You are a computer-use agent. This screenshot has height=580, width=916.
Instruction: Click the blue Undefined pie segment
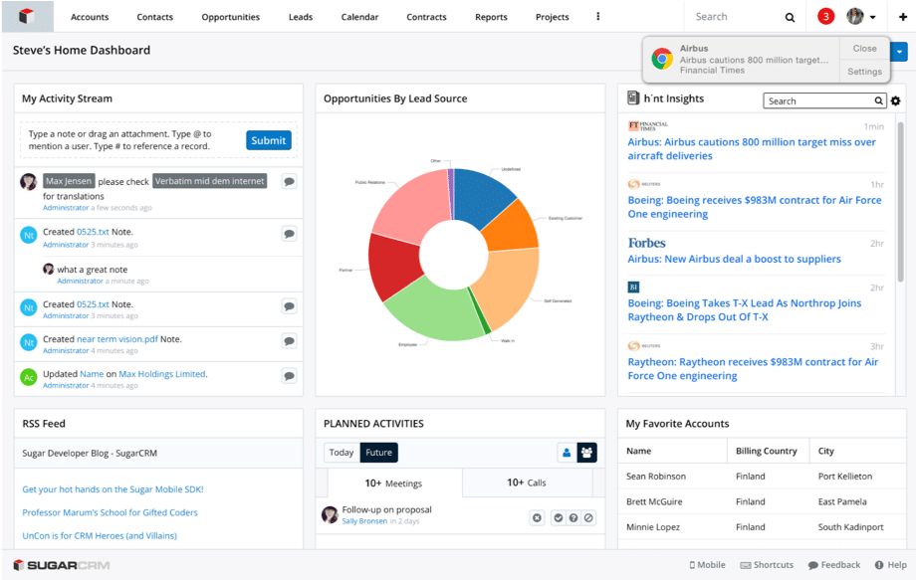tap(481, 197)
